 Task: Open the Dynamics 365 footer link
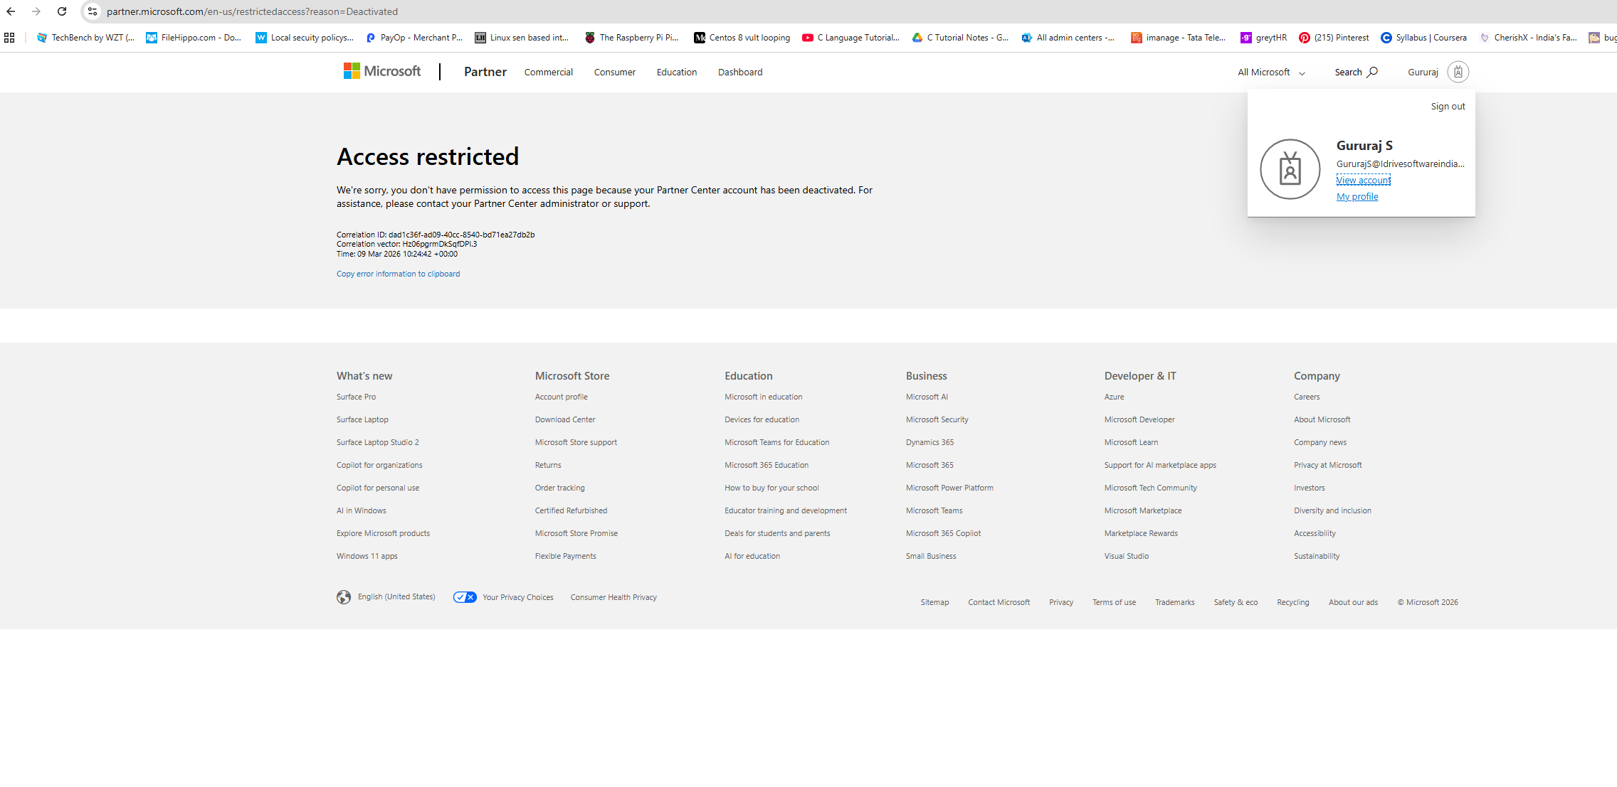(x=930, y=443)
